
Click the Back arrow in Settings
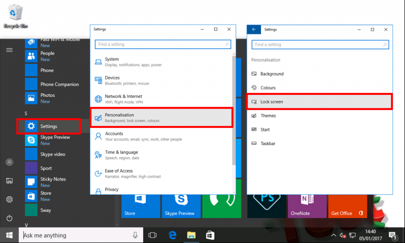coord(254,29)
